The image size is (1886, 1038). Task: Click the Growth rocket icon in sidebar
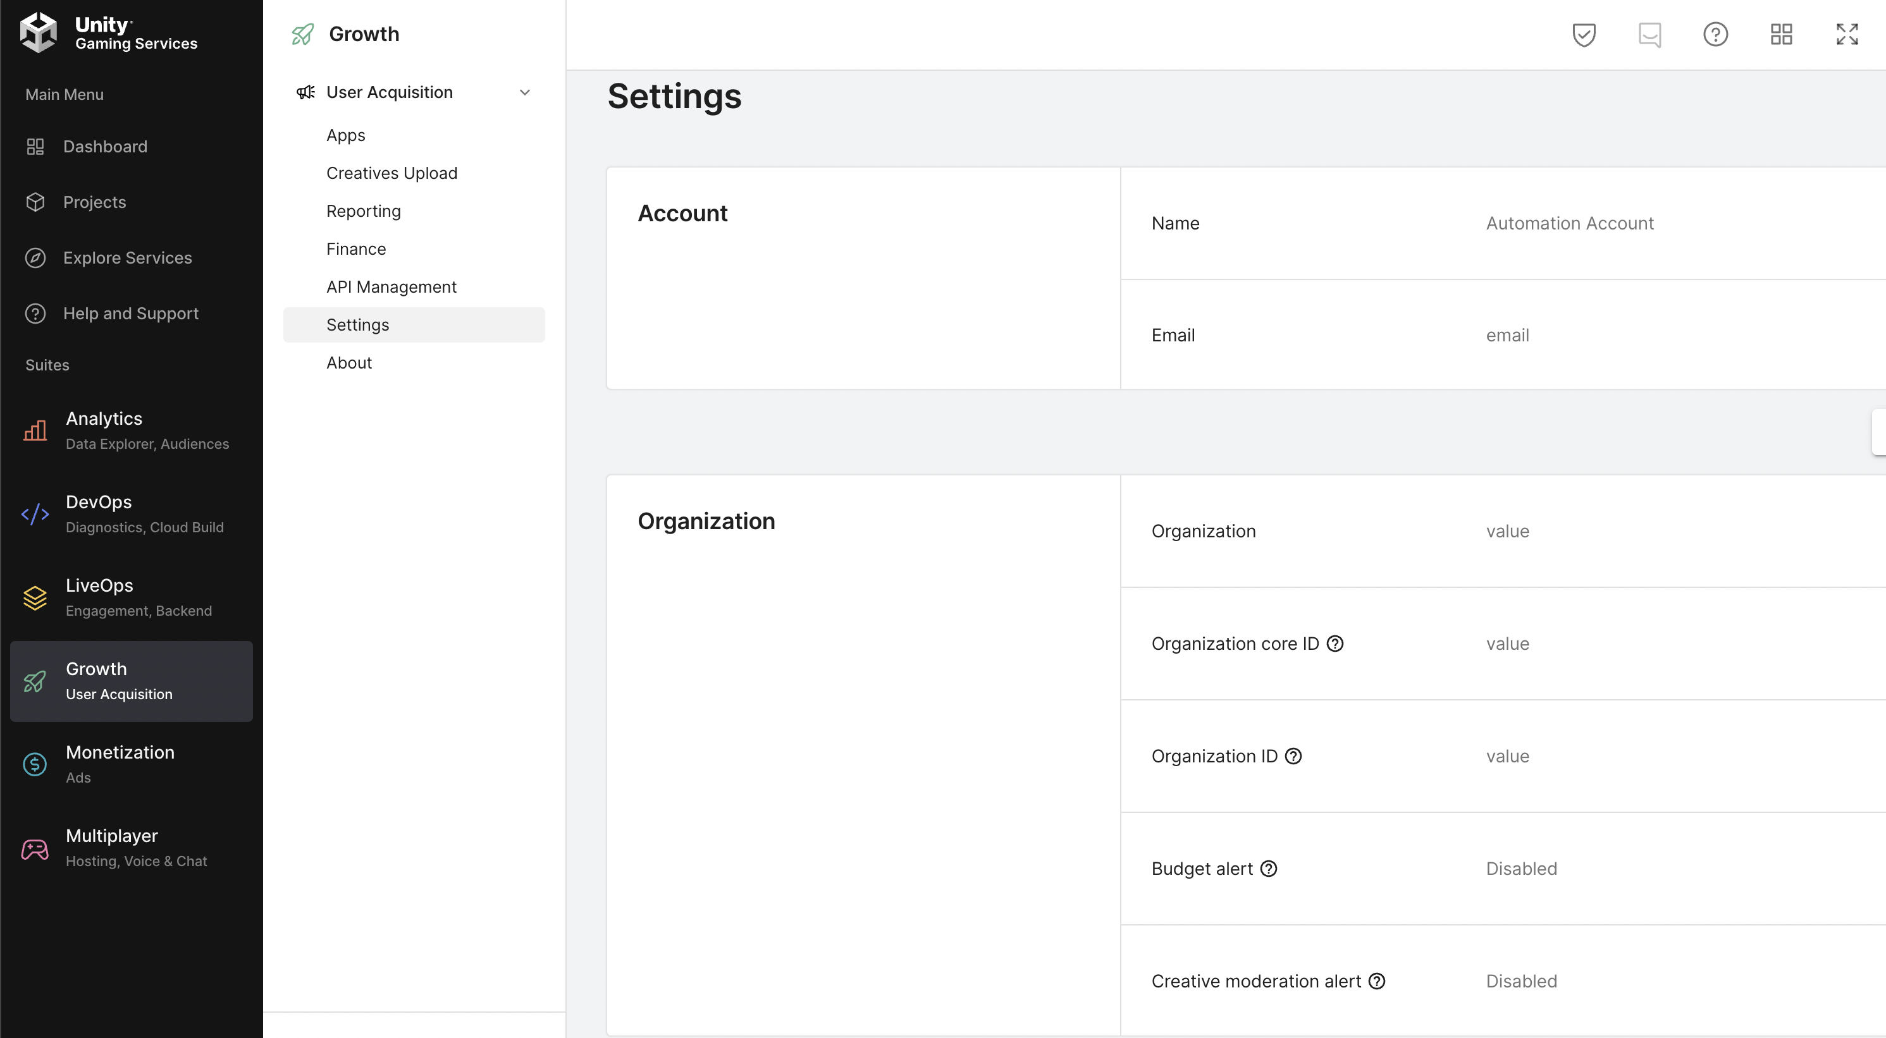tap(35, 681)
